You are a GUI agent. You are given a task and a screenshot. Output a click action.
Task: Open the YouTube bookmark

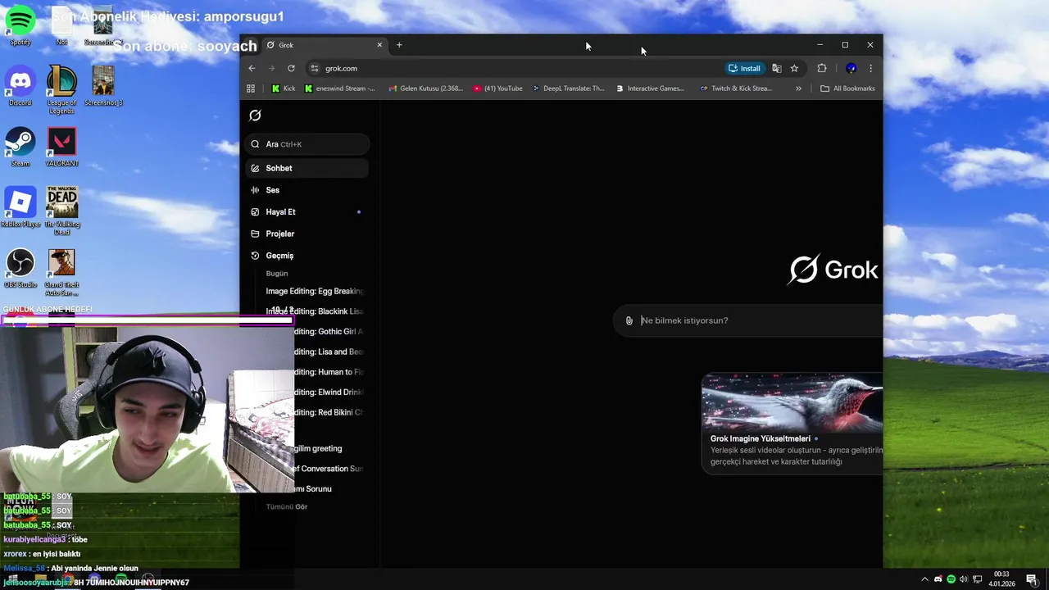(497, 88)
